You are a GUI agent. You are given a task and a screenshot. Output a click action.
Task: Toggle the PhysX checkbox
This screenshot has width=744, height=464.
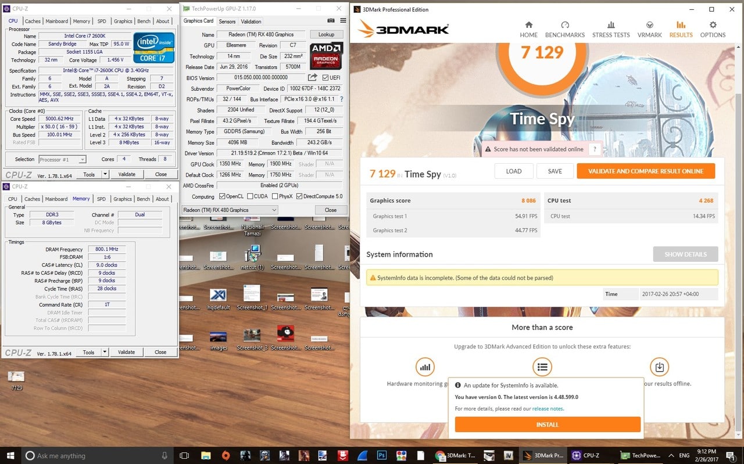pos(274,196)
